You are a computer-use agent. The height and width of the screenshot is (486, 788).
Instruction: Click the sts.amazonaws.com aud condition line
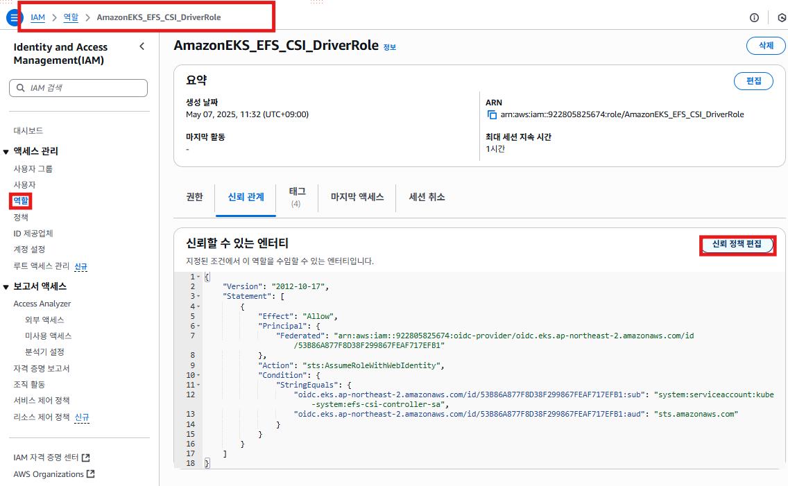click(x=515, y=414)
